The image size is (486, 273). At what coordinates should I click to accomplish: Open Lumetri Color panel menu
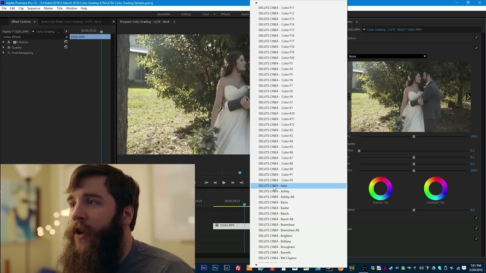[357, 22]
